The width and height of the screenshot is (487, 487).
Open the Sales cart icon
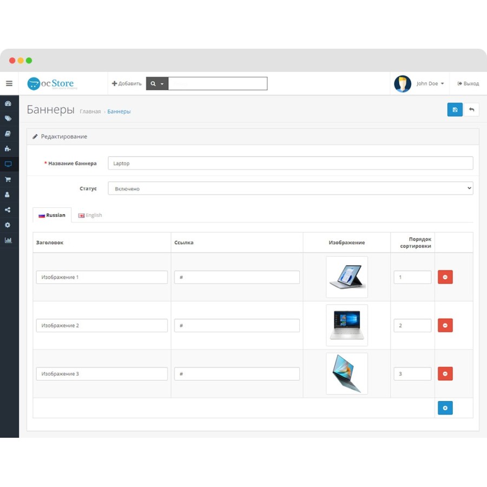click(8, 179)
